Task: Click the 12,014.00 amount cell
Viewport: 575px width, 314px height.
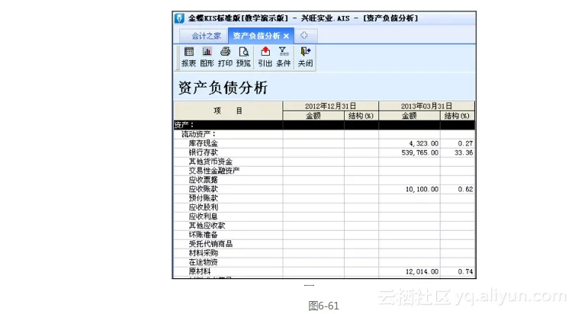Action: pyautogui.click(x=410, y=271)
